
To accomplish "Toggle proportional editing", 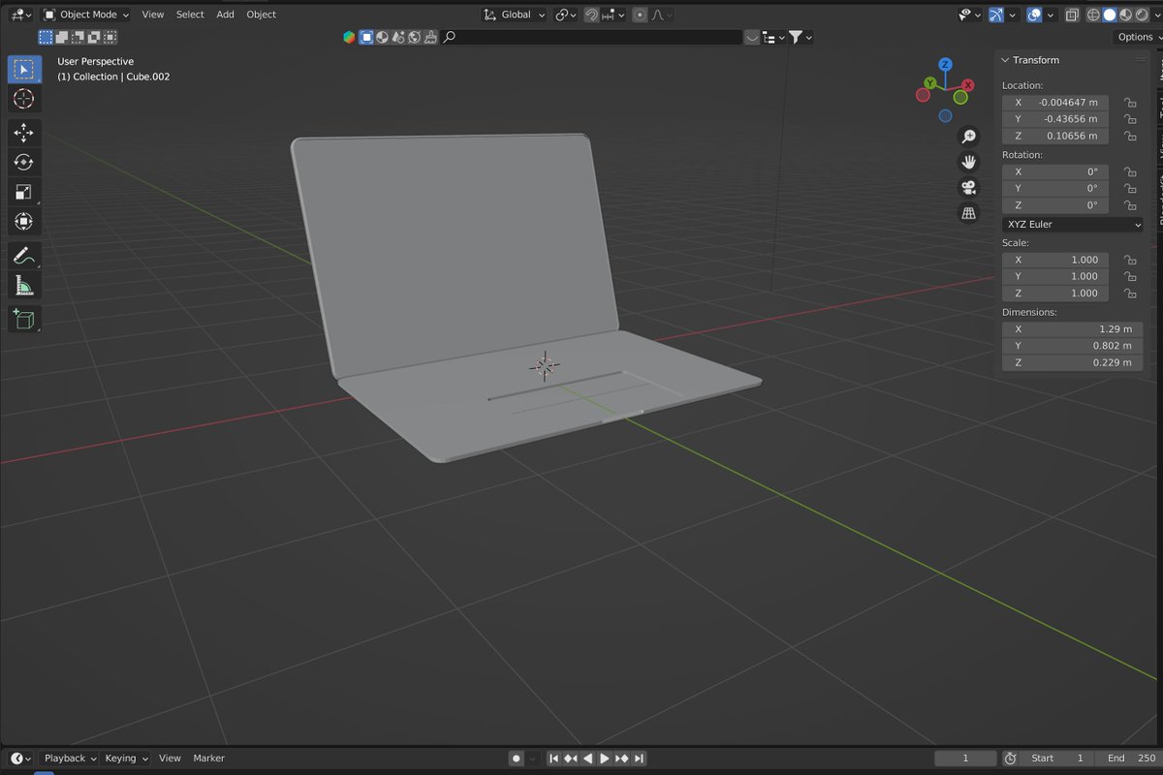I will (x=640, y=15).
